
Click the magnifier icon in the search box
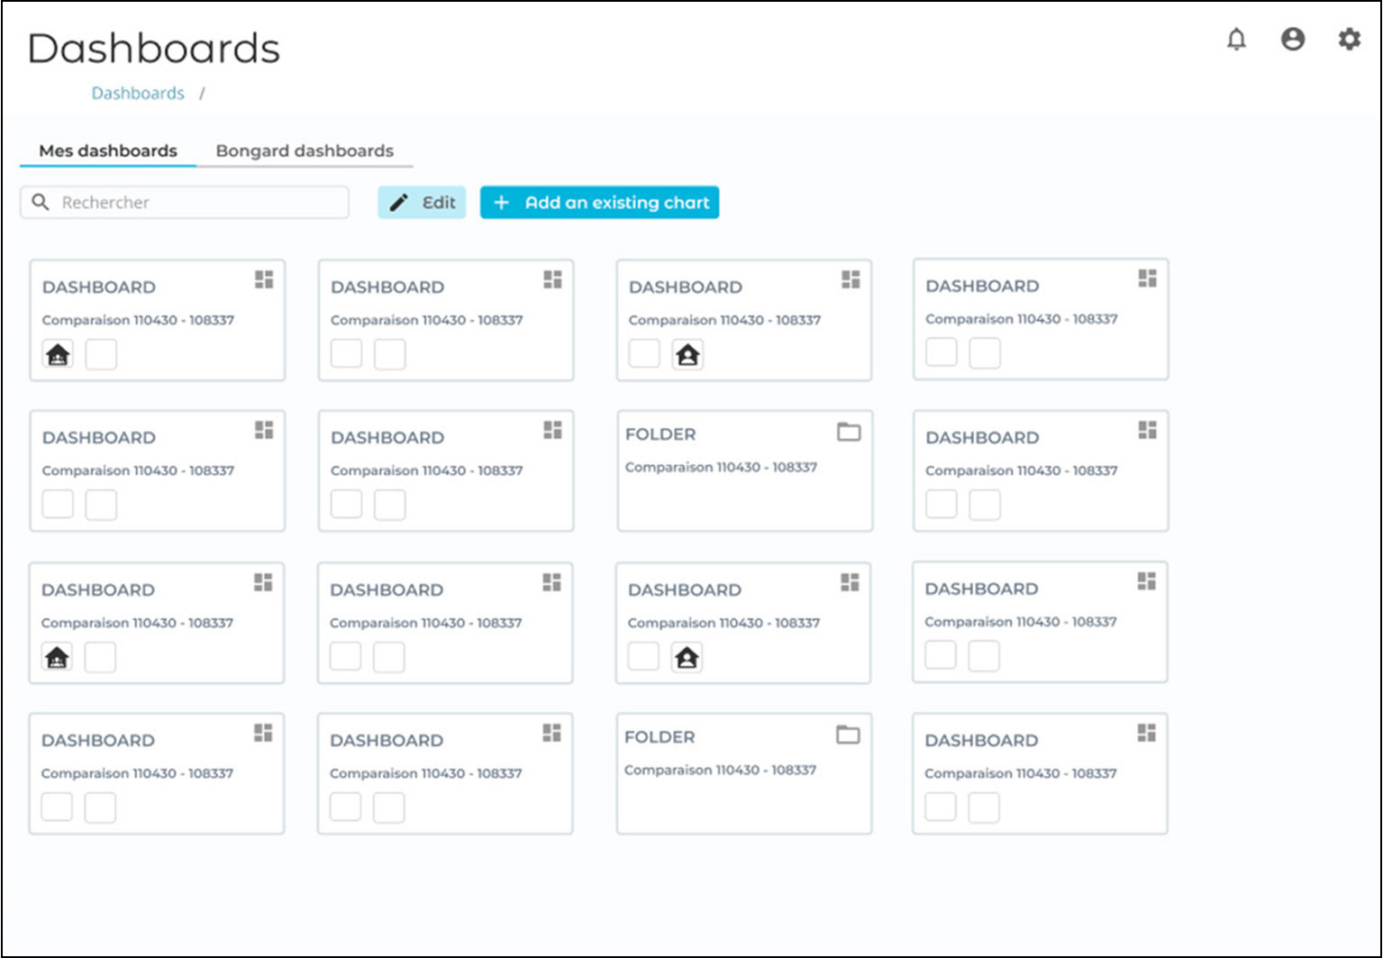41,202
